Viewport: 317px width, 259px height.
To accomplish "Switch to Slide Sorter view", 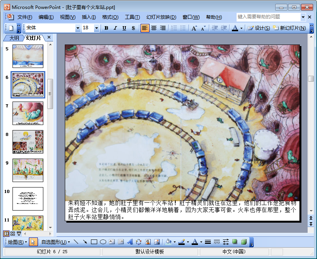I will tap(13, 234).
